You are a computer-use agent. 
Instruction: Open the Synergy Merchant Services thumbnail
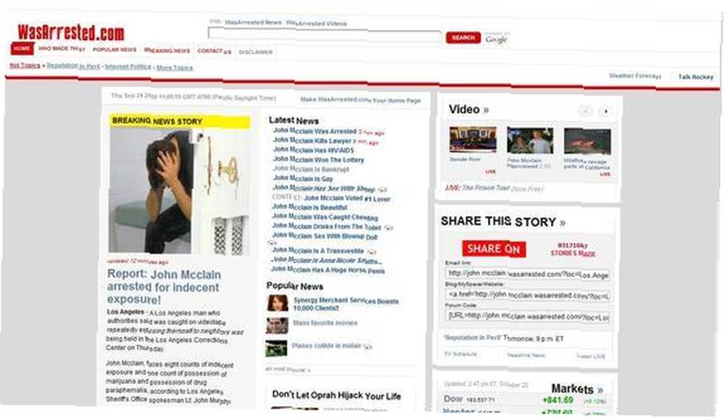click(278, 303)
